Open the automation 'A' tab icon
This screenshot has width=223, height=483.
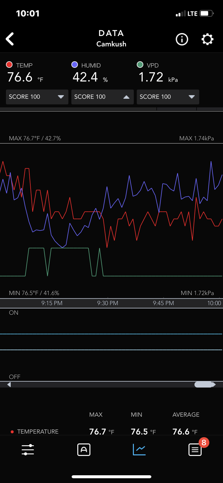point(84,449)
